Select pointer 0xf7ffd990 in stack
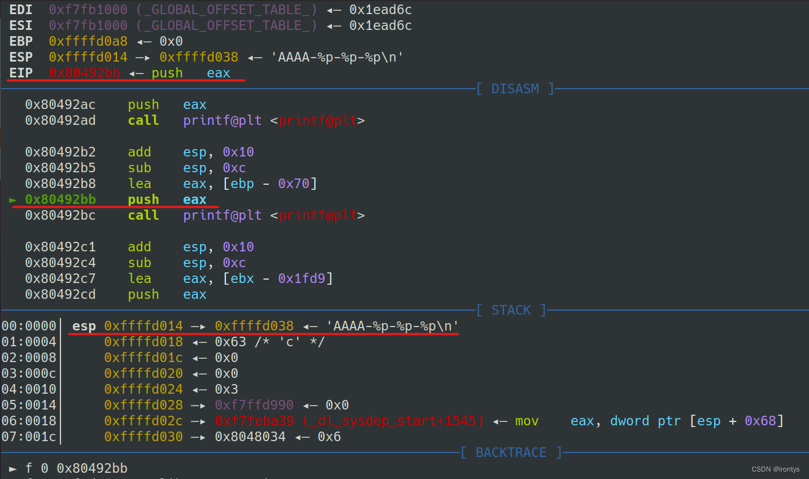Viewport: 809px width, 479px height. (x=254, y=405)
